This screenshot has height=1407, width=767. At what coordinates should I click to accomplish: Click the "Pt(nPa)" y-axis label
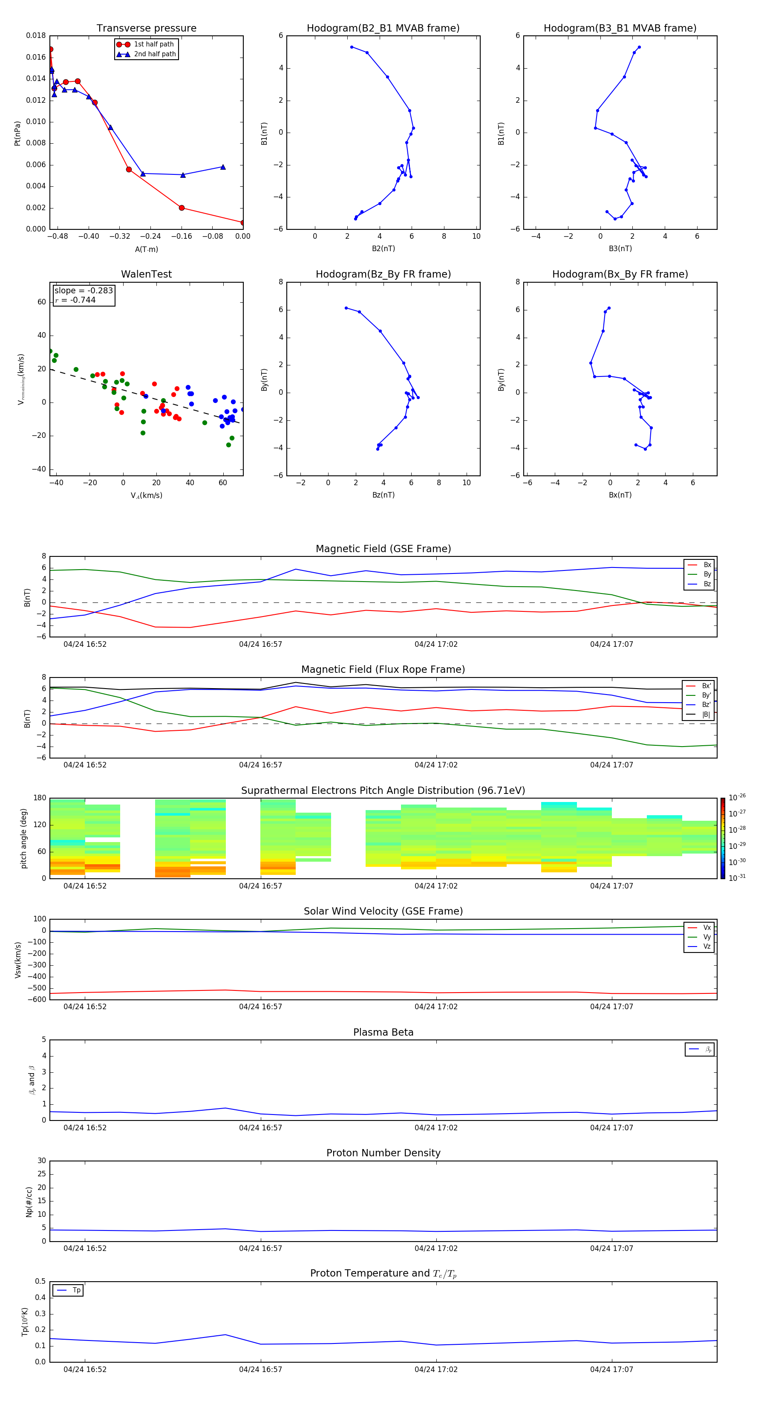(17, 133)
